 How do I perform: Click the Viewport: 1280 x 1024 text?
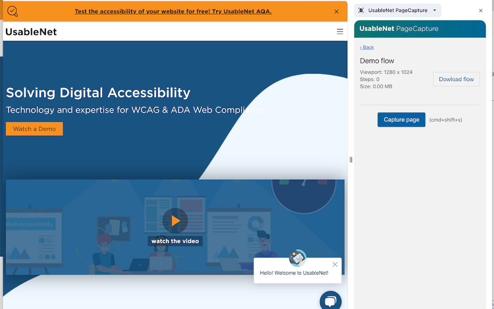[x=386, y=72]
